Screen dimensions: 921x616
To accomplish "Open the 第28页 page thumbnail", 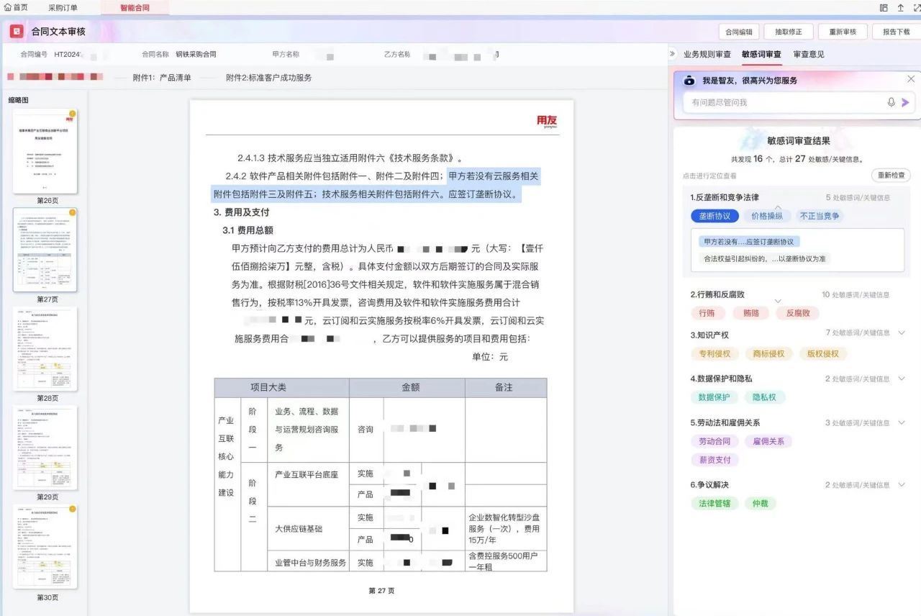I will (45, 350).
